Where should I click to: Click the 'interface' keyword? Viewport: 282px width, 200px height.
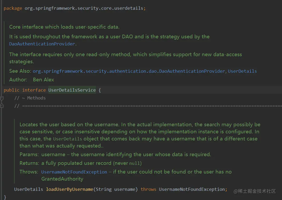tap(34, 90)
